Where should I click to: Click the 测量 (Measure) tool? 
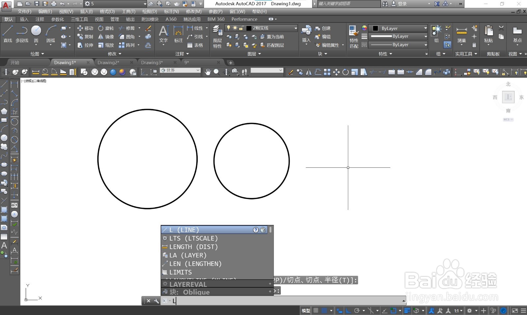(461, 34)
